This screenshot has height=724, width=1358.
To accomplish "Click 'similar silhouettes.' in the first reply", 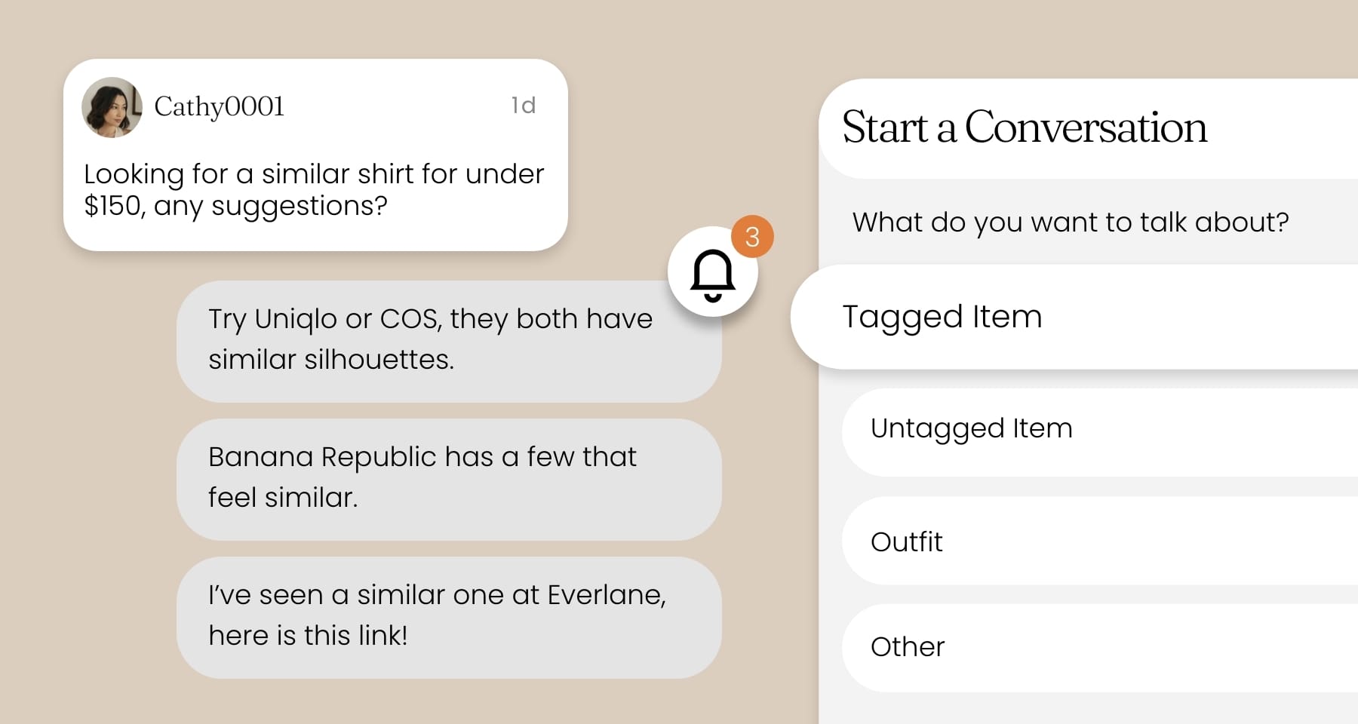I will [331, 360].
